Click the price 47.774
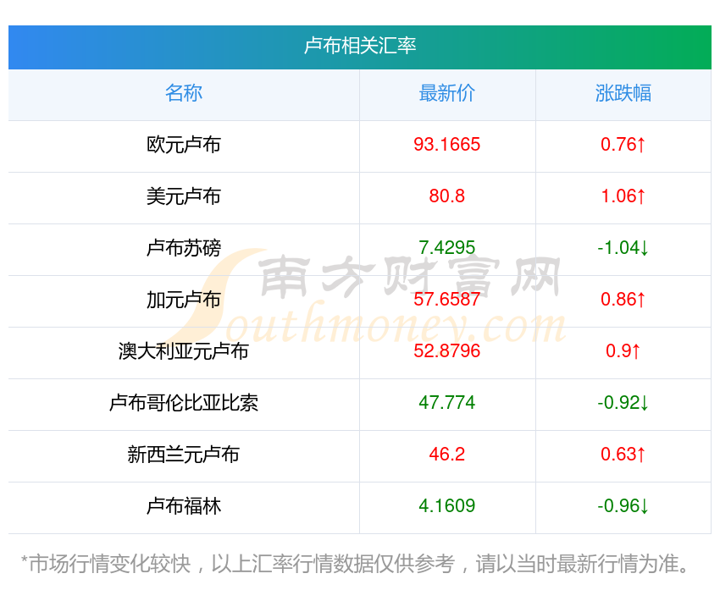The width and height of the screenshot is (720, 590). click(446, 403)
